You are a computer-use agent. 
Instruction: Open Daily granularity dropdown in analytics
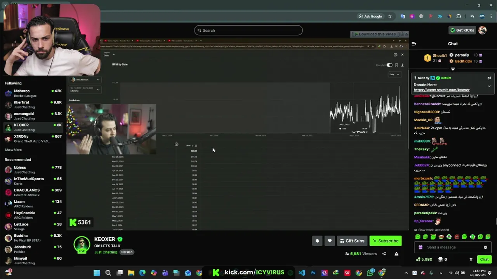pos(394,74)
